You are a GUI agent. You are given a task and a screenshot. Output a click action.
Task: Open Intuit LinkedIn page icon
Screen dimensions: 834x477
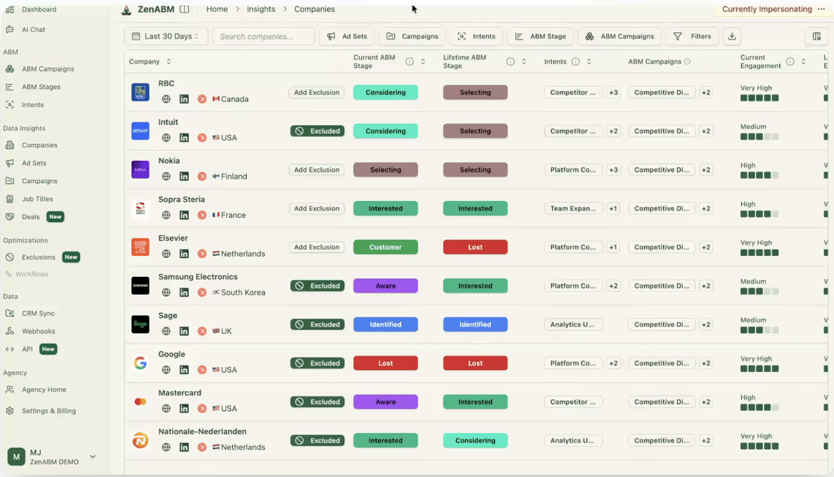coord(184,138)
